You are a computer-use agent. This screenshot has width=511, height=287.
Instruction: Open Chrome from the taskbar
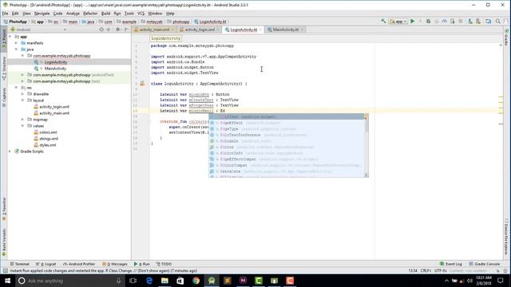196,281
